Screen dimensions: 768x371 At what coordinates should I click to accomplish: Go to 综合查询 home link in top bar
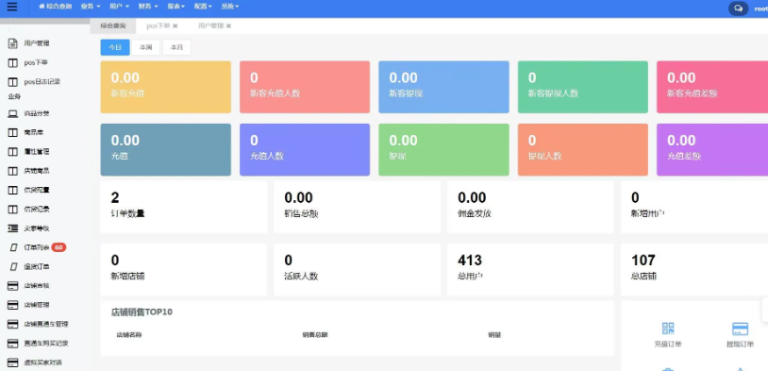pyautogui.click(x=55, y=7)
